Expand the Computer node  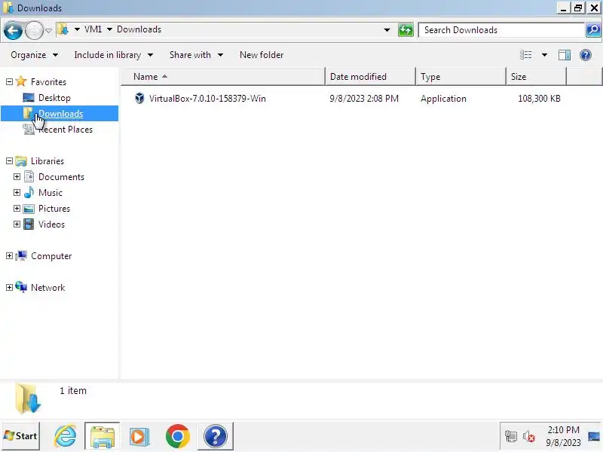pyautogui.click(x=9, y=256)
